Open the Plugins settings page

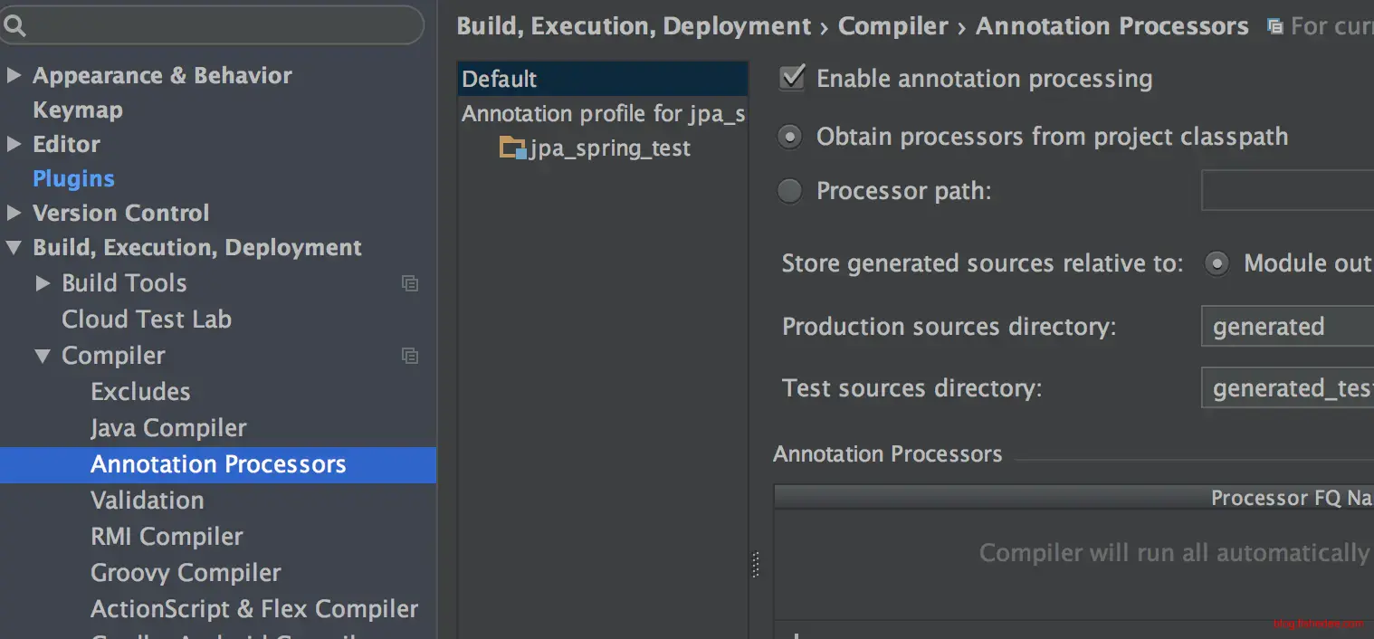pyautogui.click(x=73, y=178)
